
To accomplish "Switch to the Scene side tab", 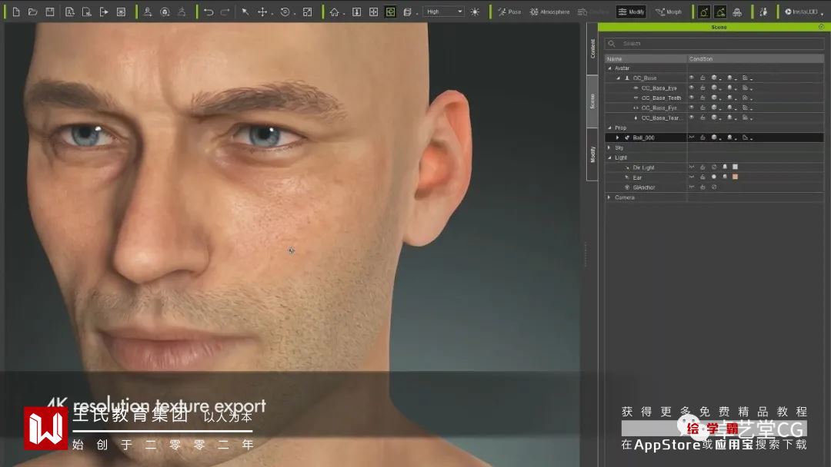I will [592, 101].
